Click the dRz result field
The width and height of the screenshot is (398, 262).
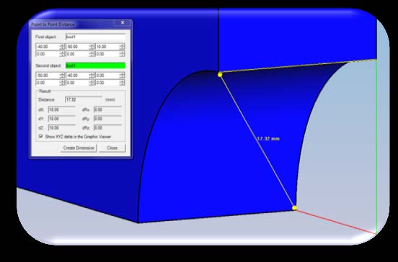click(107, 127)
